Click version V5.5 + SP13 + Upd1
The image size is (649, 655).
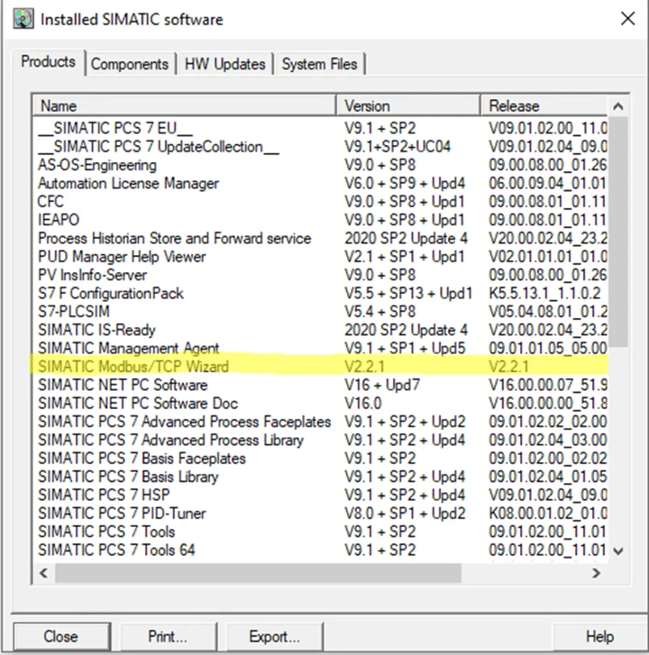pos(408,294)
